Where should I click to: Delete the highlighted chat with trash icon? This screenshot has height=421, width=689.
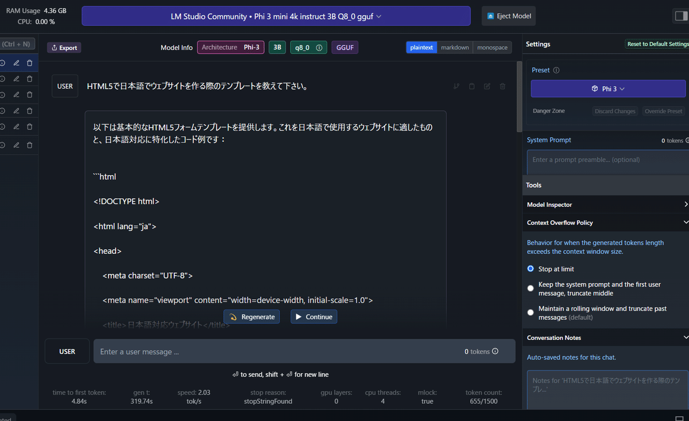click(x=29, y=63)
